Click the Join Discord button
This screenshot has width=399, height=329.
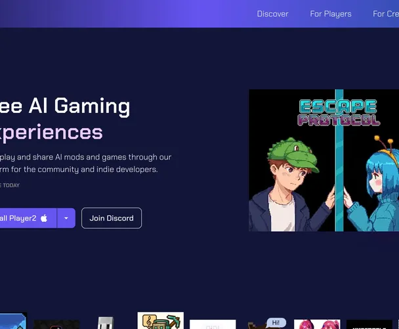(112, 218)
